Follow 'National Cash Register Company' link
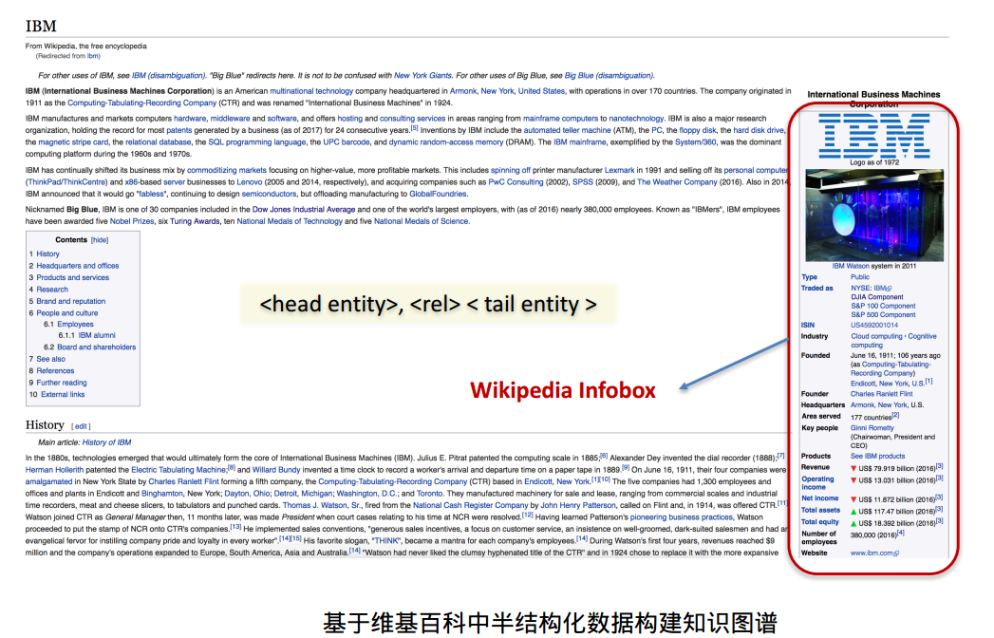The image size is (994, 638). coord(470,506)
